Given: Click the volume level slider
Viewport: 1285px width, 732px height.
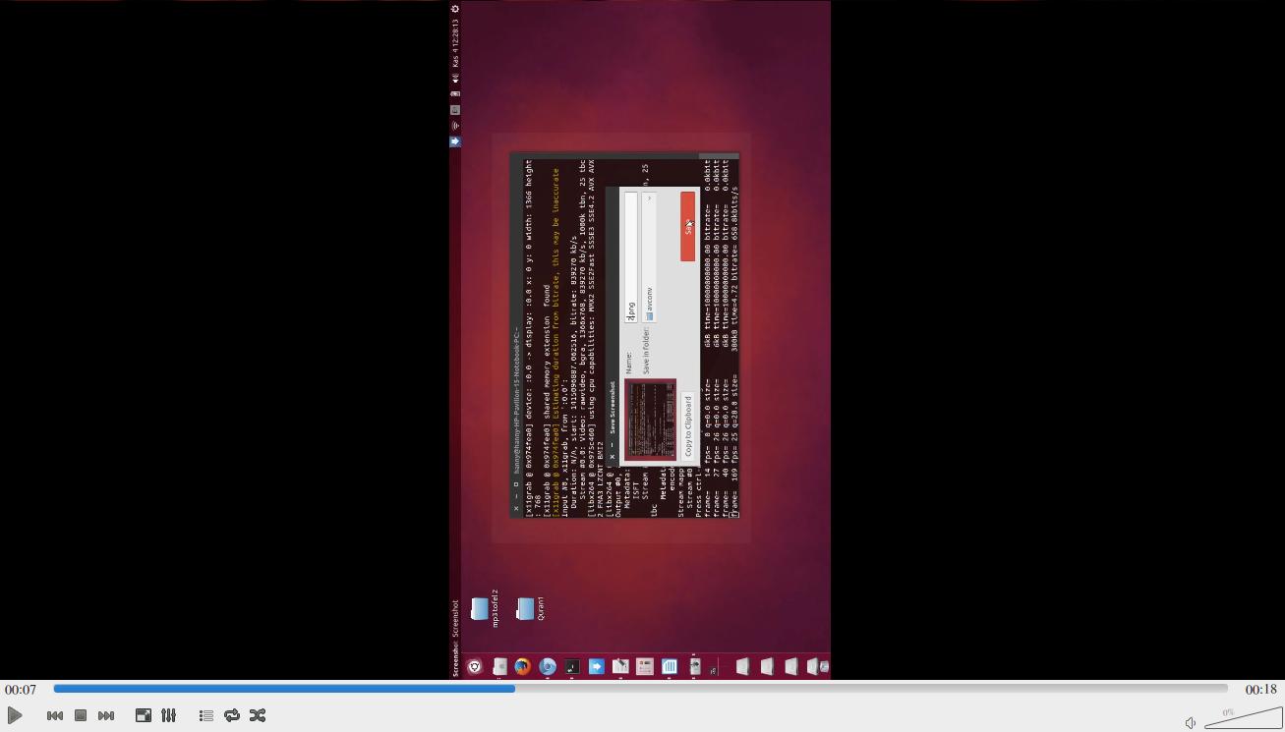Looking at the screenshot, I should [x=1244, y=718].
